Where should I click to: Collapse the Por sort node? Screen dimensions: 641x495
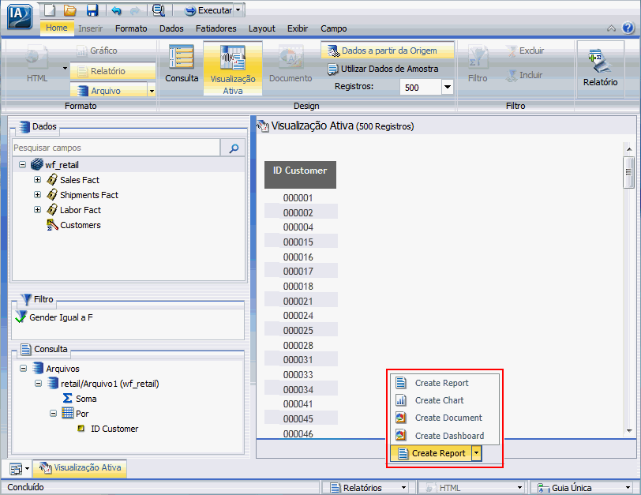tap(53, 413)
